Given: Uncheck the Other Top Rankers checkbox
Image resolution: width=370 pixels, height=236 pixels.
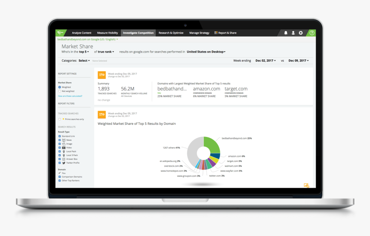Looking at the screenshot, I should pos(59,180).
